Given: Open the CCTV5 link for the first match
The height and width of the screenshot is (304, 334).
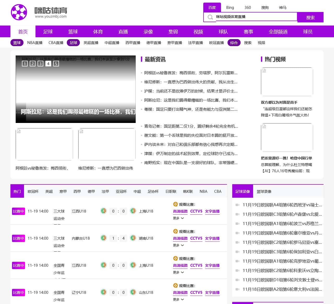Looking at the screenshot, I should (x=196, y=211).
